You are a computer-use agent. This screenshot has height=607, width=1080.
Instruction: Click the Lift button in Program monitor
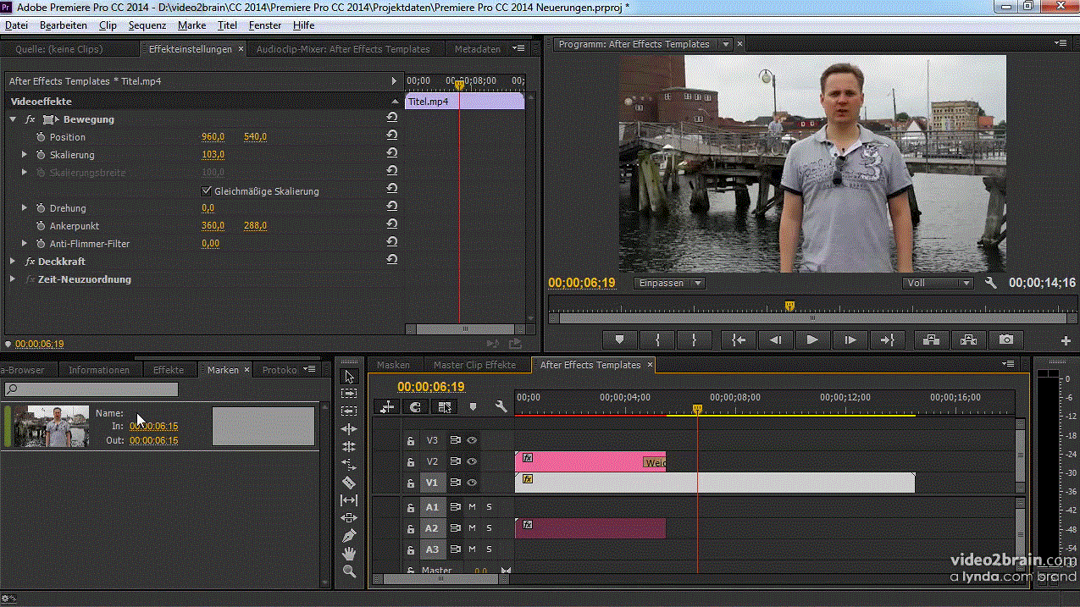tap(931, 339)
